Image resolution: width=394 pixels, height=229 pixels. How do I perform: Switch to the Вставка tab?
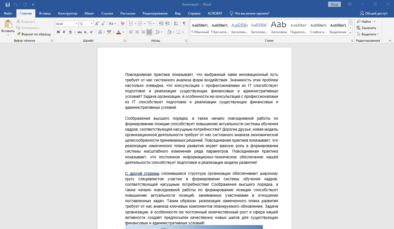45,13
